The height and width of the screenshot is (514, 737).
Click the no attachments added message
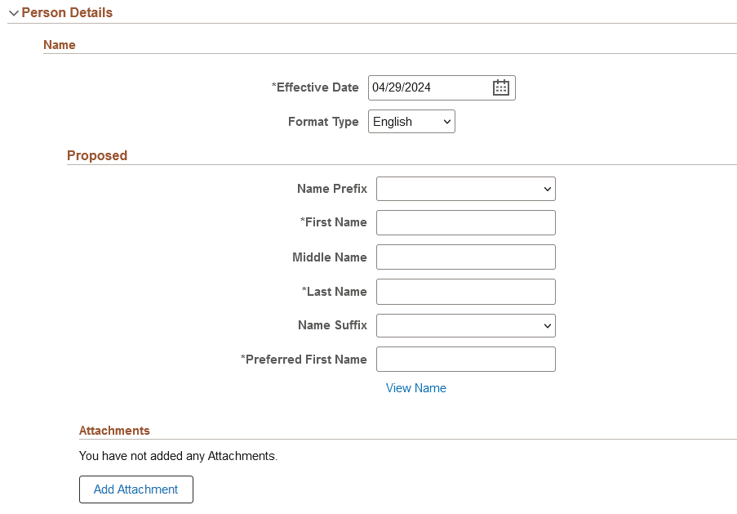coord(178,456)
